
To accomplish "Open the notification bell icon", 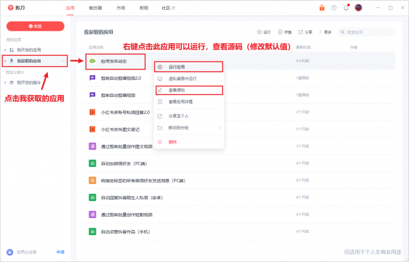I will click(346, 8).
